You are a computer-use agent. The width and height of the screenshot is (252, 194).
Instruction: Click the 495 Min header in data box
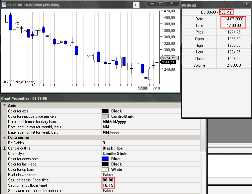226,12
